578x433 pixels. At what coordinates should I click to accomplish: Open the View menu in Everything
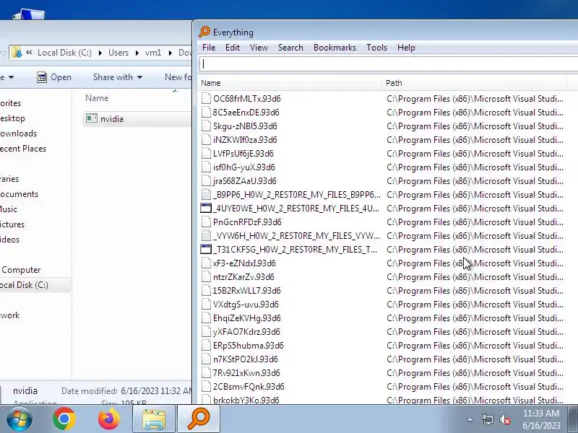259,48
